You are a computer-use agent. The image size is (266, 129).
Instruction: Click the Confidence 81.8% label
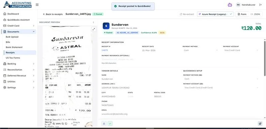(149, 33)
